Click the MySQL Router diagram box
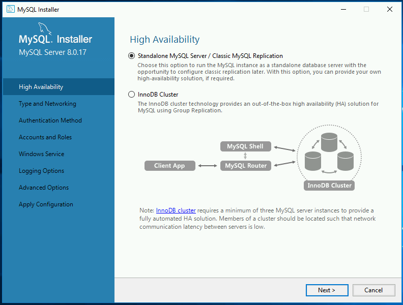The width and height of the screenshot is (403, 305). pyautogui.click(x=245, y=166)
